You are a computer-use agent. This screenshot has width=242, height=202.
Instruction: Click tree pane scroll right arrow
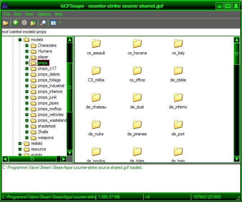pyautogui.click(x=64, y=159)
